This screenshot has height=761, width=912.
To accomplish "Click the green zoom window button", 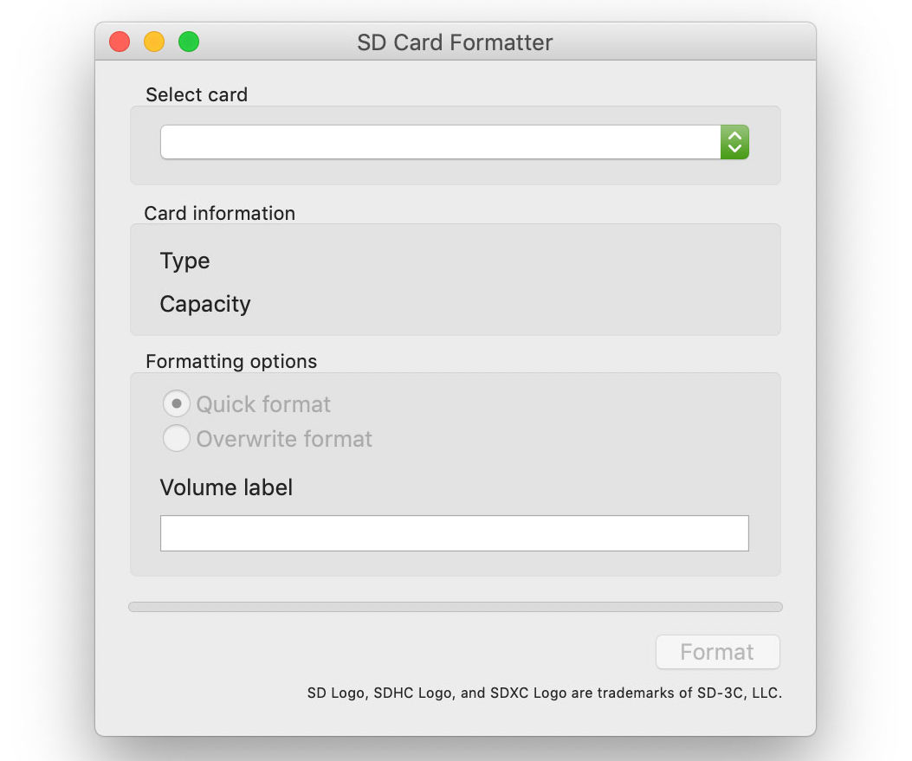I will [x=189, y=42].
